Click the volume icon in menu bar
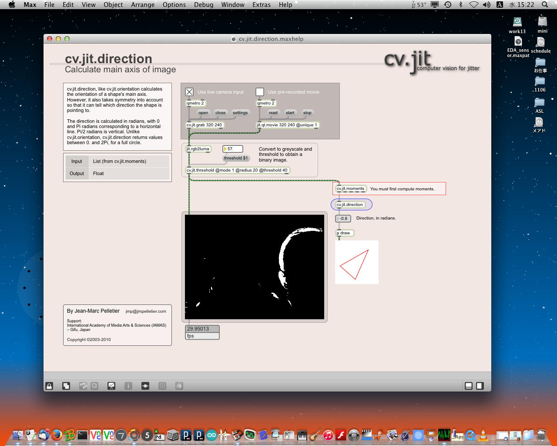The width and height of the screenshot is (557, 446). pyautogui.click(x=487, y=4)
